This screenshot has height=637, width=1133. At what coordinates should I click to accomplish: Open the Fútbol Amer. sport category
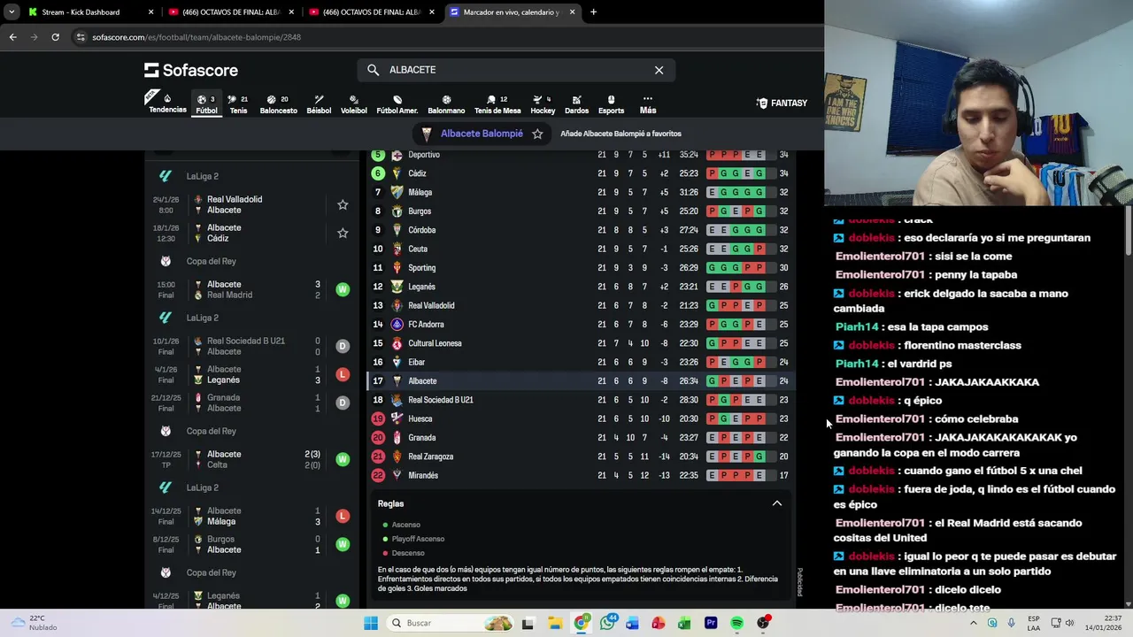(x=397, y=104)
